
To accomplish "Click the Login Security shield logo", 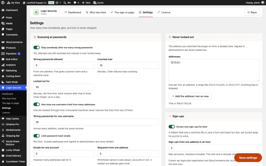I will (x=36, y=12).
